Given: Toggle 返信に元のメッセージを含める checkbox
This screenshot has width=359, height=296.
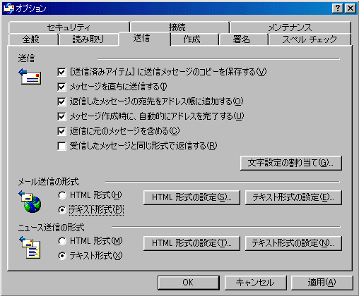Looking at the screenshot, I should coord(61,131).
